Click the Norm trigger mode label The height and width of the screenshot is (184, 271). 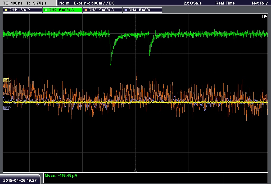coord(64,3)
